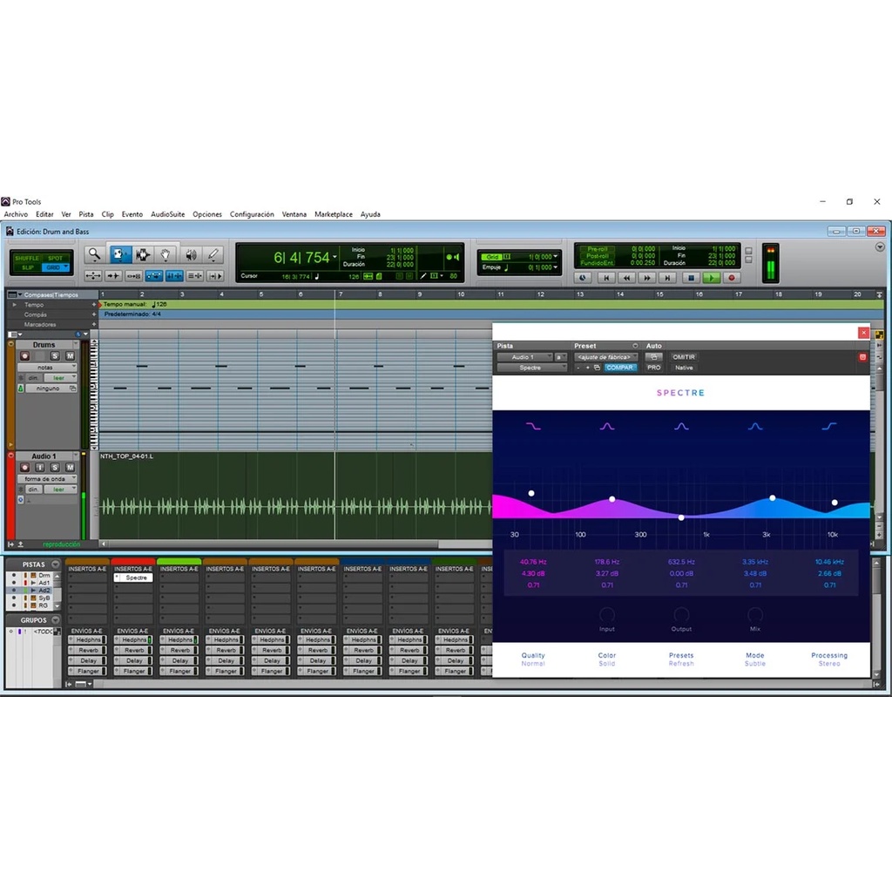Select the Trim tool
This screenshot has height=892, width=892.
119,254
